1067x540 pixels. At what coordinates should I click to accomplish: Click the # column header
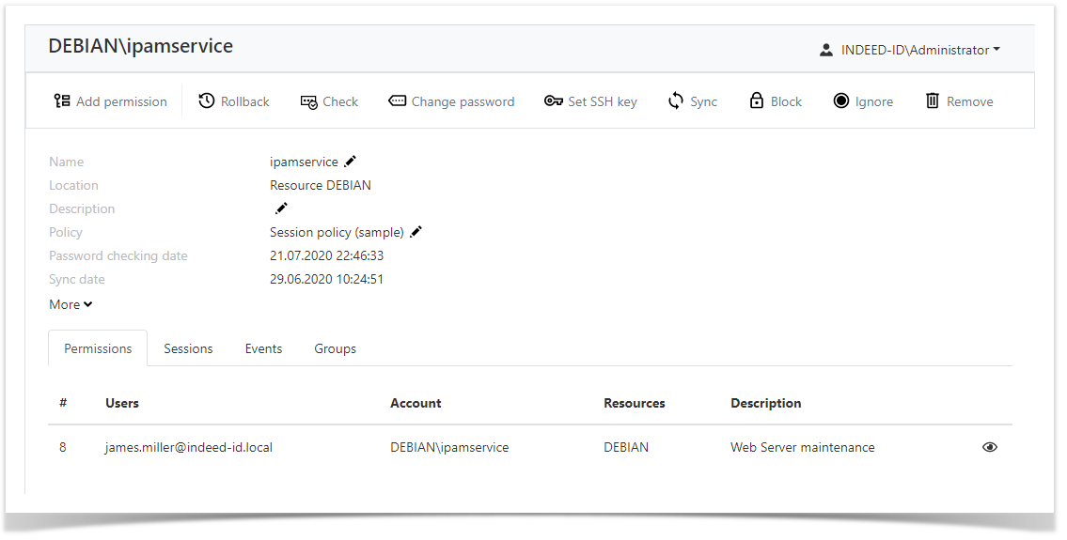(x=63, y=403)
